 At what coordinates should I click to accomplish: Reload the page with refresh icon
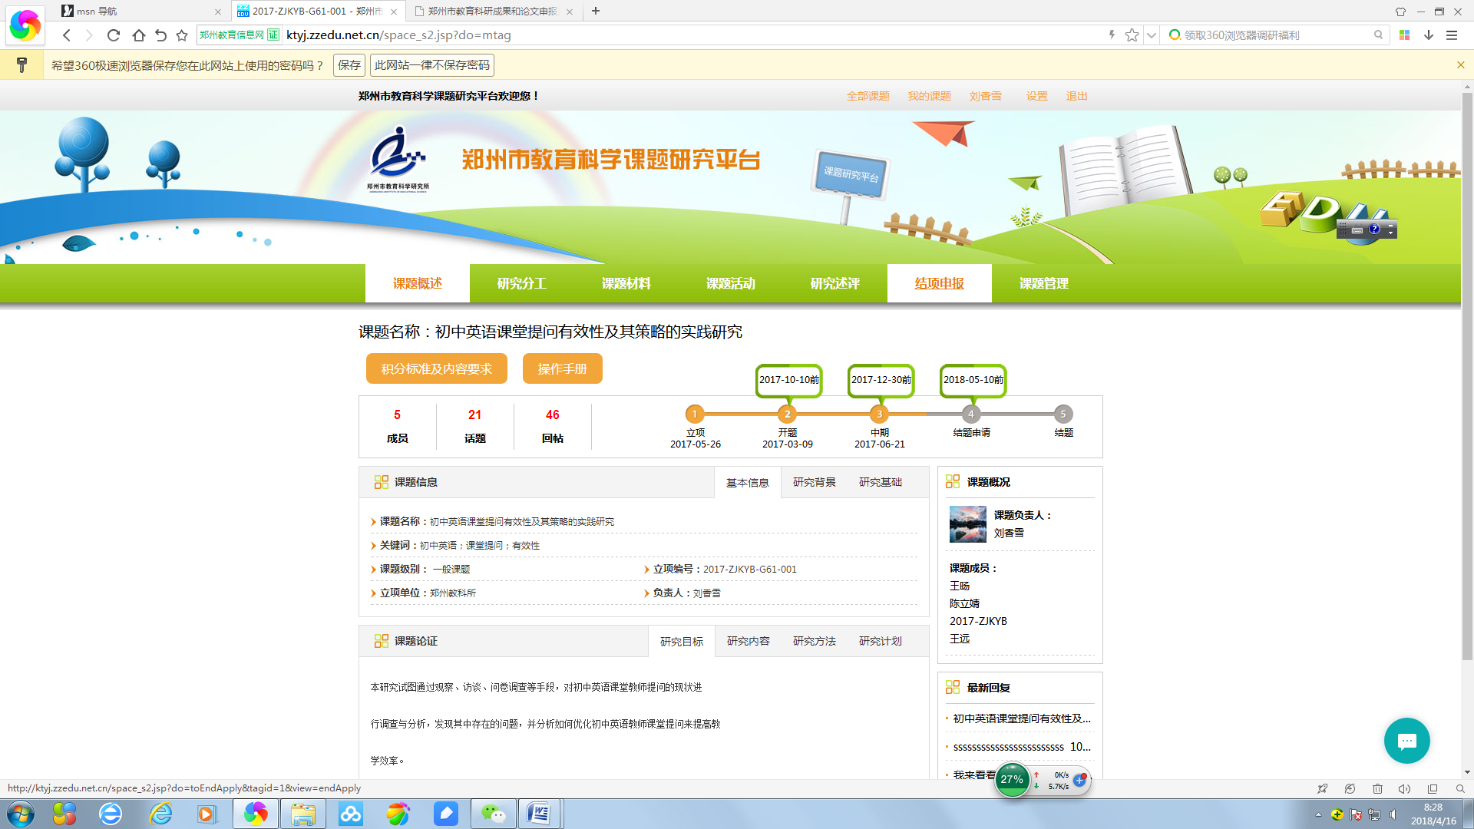(x=114, y=35)
